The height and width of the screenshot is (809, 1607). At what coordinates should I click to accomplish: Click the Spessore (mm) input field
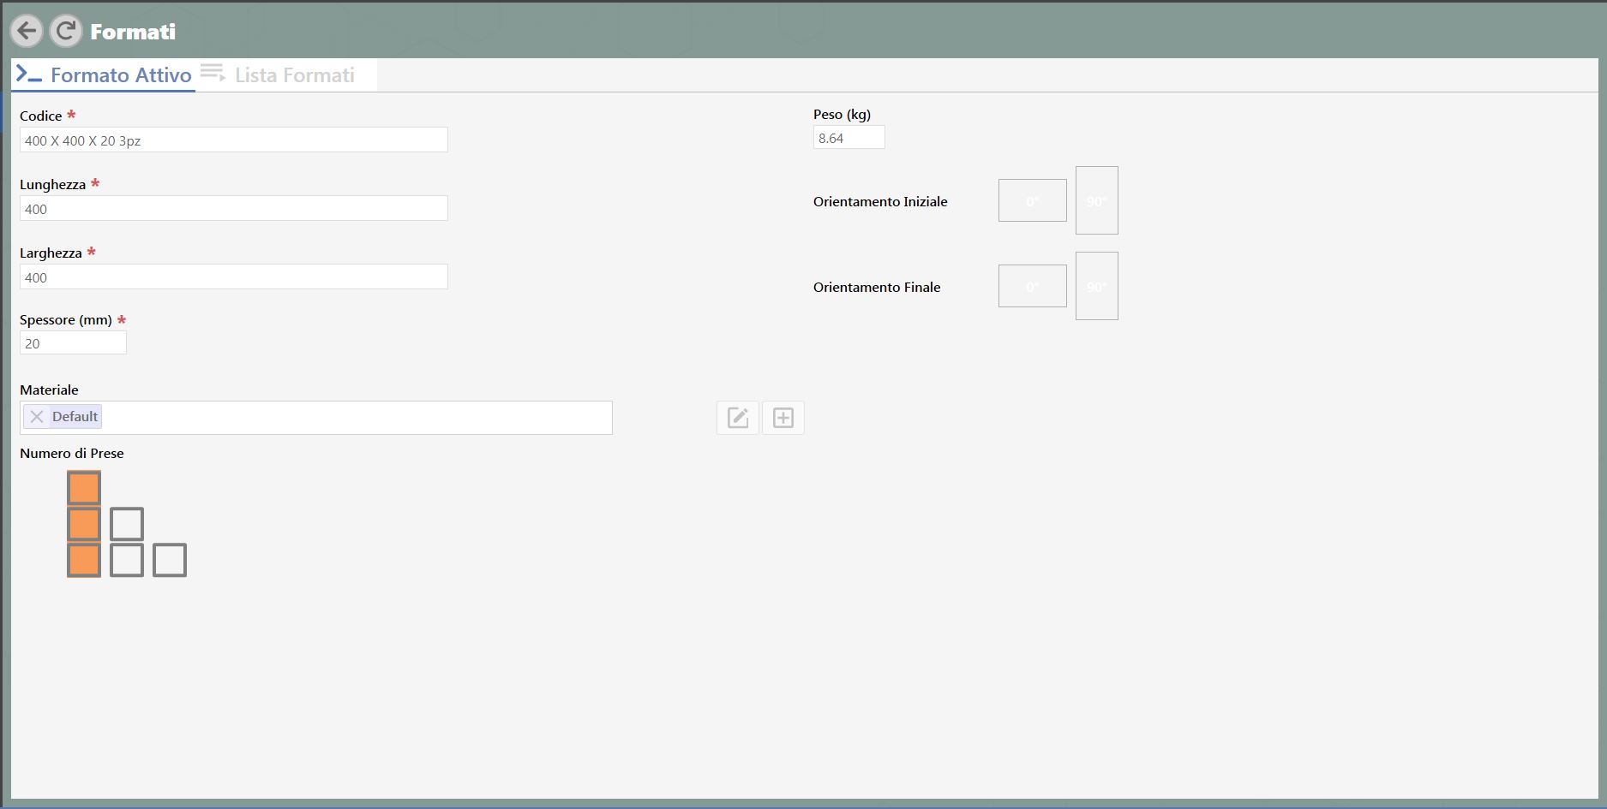(73, 343)
